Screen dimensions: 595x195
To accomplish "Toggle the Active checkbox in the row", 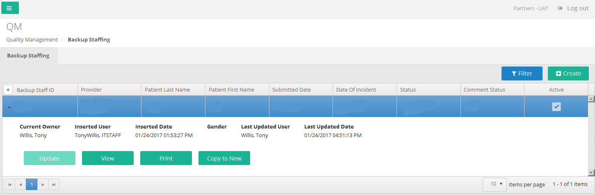I will 556,107.
